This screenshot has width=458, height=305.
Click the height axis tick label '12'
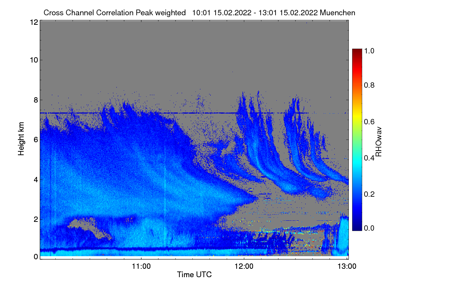(x=33, y=22)
